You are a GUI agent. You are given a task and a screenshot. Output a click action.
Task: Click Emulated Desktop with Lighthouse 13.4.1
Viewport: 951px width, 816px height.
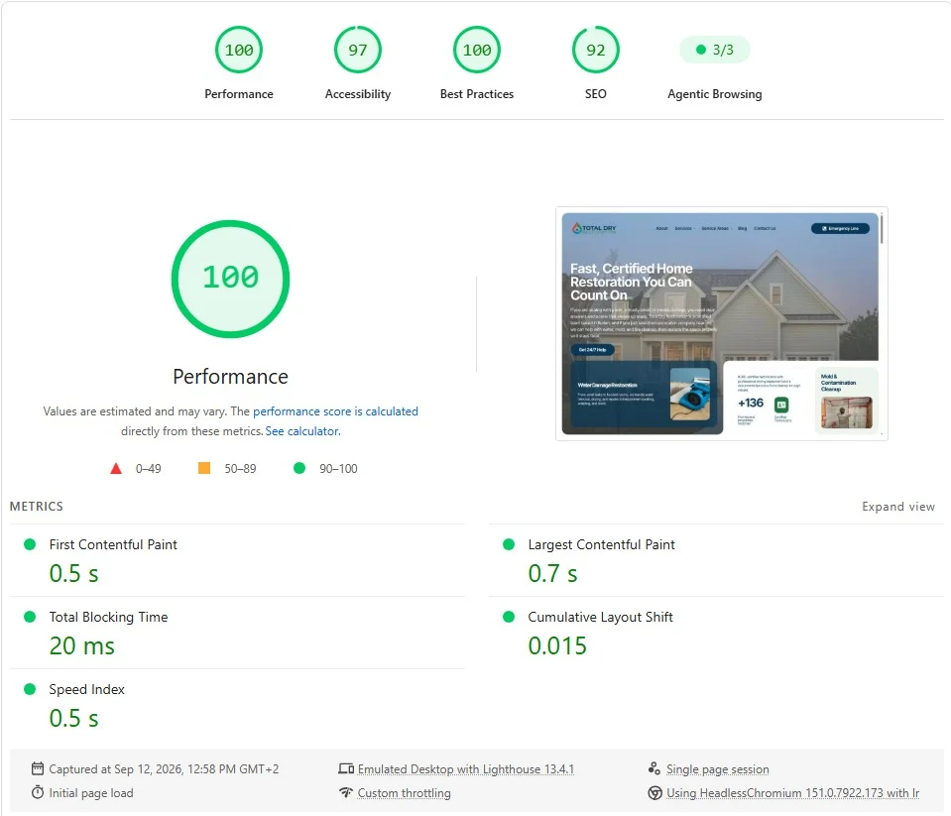pos(466,768)
